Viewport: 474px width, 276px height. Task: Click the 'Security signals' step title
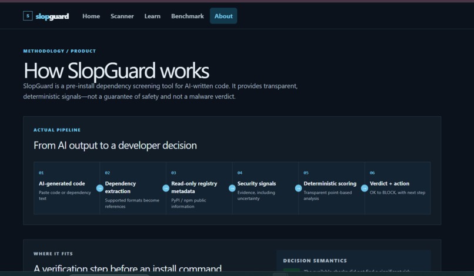click(256, 184)
